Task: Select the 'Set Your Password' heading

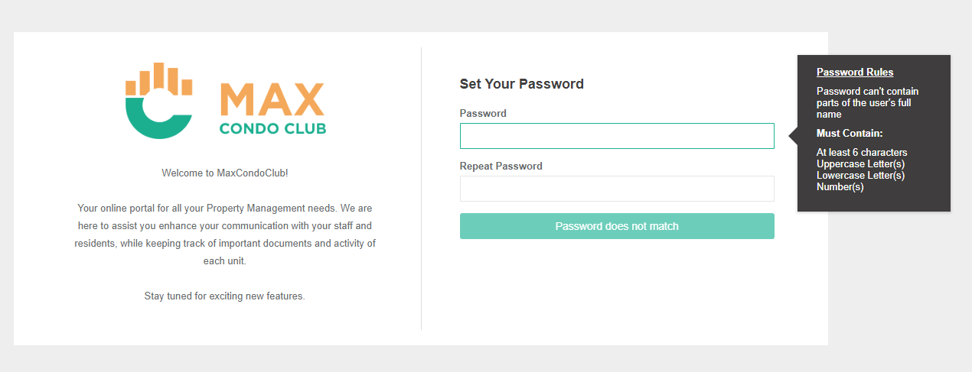Action: 521,84
